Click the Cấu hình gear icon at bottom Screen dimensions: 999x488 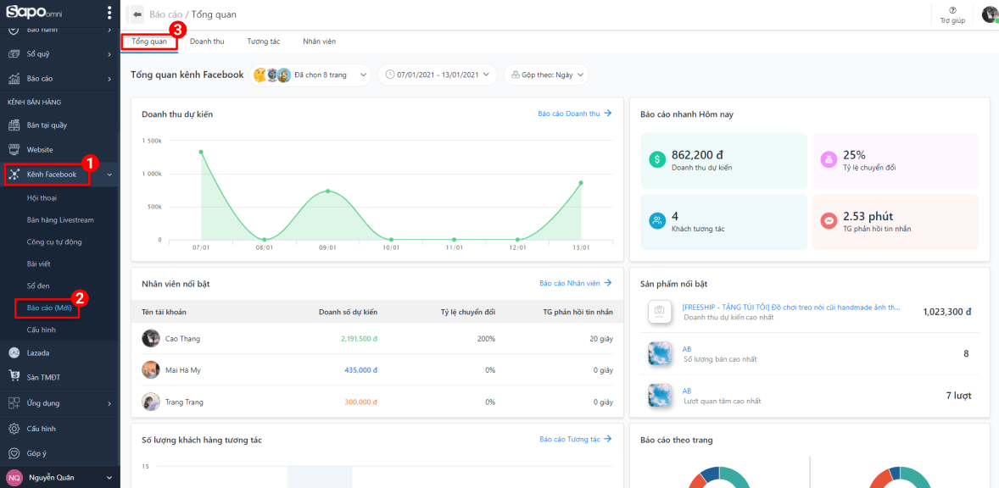coord(14,429)
